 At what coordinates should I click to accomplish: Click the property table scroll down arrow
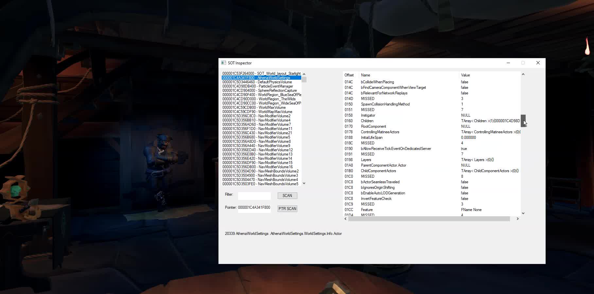click(523, 213)
